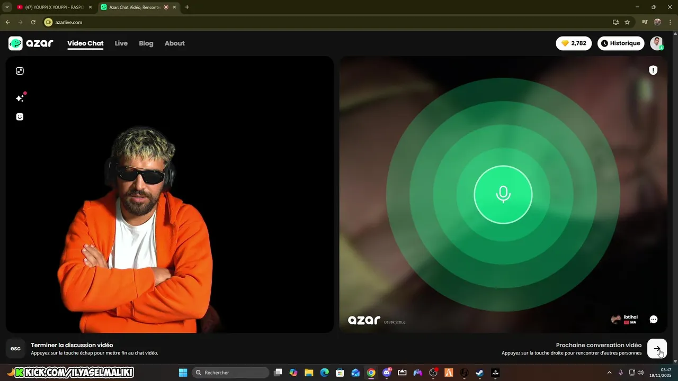View site information camera icon

tap(49, 22)
